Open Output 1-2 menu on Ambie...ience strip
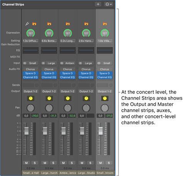Image resolution: width=183 pixels, height=176 pixels. click(x=68, y=91)
